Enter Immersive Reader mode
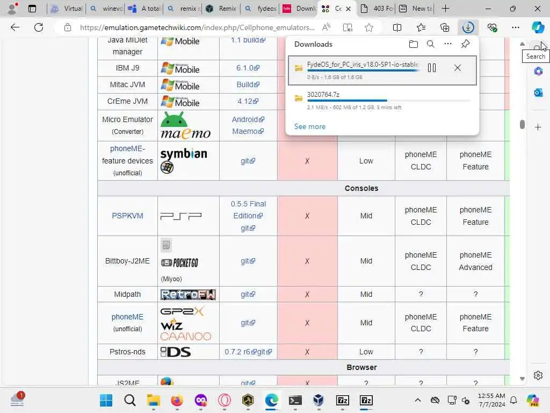This screenshot has width=550, height=413. [348, 27]
